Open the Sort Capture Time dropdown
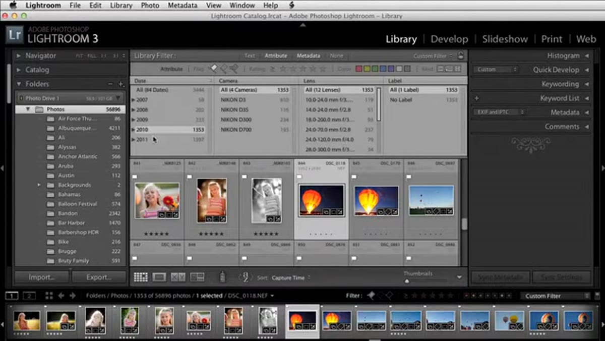 pyautogui.click(x=291, y=277)
